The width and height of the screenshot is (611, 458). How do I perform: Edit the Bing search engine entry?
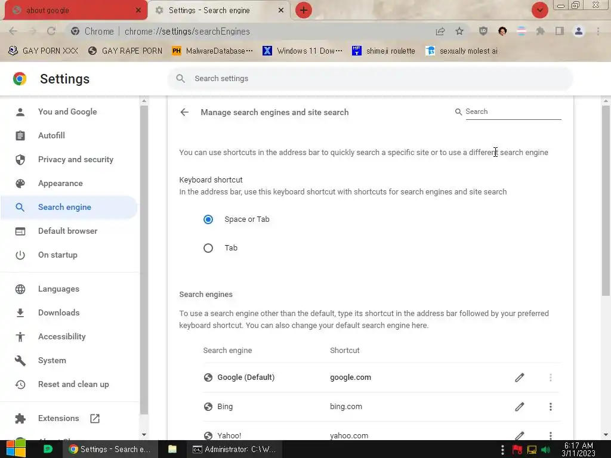tap(520, 407)
